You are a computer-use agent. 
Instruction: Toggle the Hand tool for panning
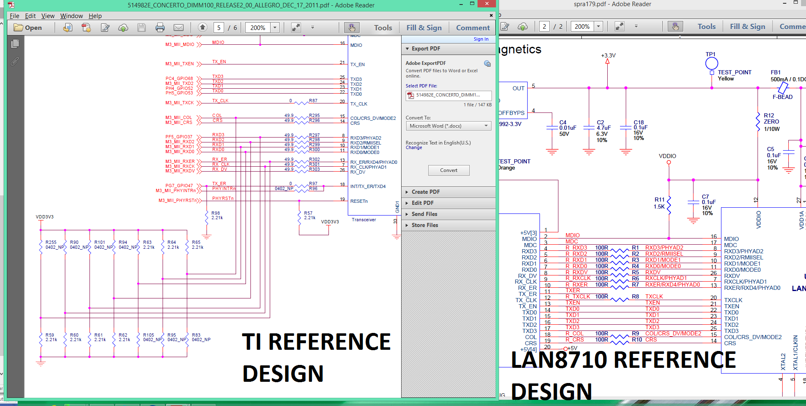[352, 28]
